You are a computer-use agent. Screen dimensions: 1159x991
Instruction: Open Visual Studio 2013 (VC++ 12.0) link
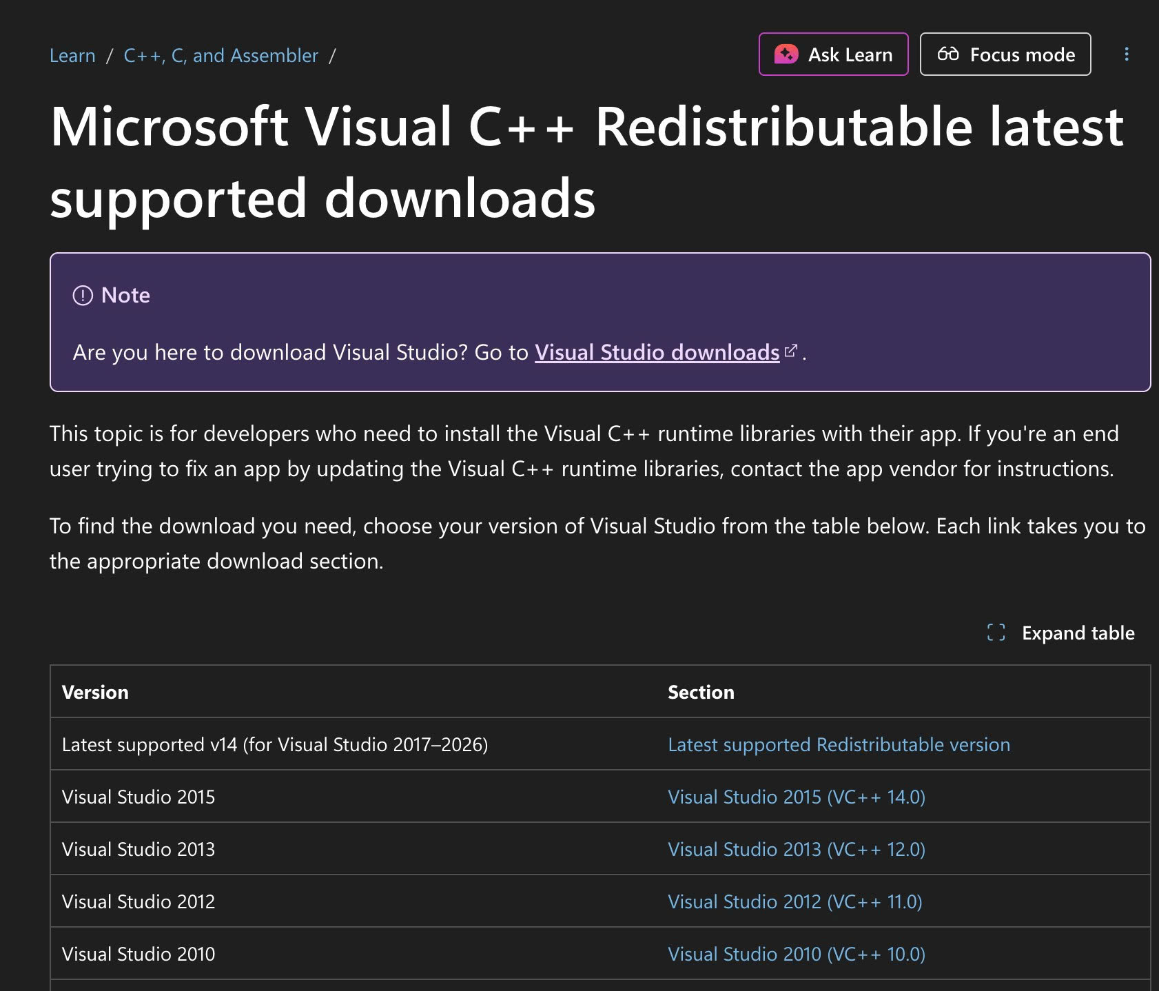[797, 849]
